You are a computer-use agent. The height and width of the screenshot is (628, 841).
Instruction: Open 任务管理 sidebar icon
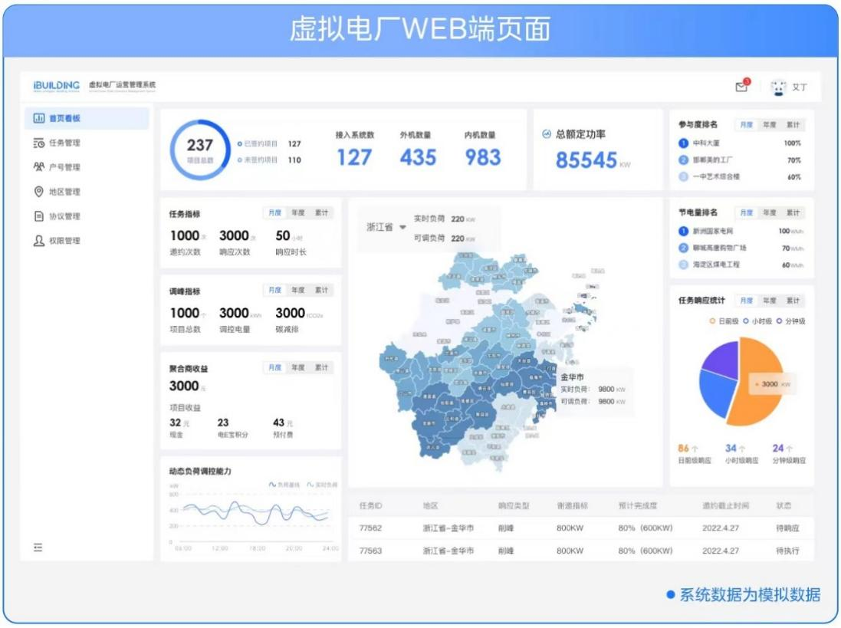click(38, 143)
